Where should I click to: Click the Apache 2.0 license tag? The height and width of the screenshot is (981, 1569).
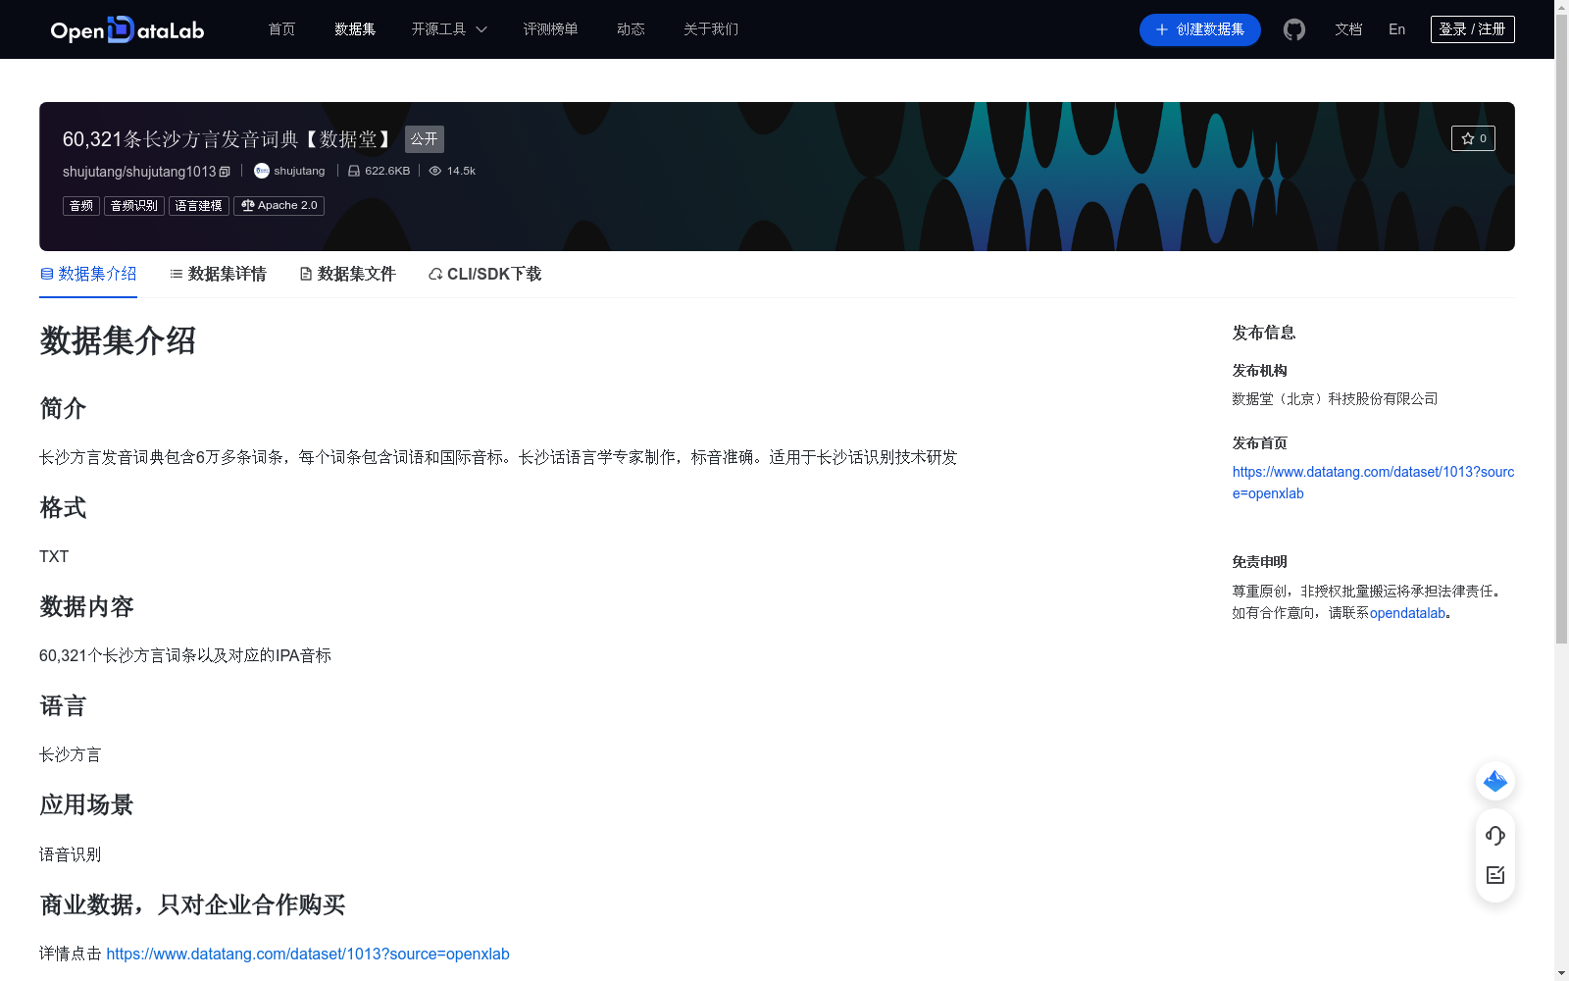pos(279,206)
